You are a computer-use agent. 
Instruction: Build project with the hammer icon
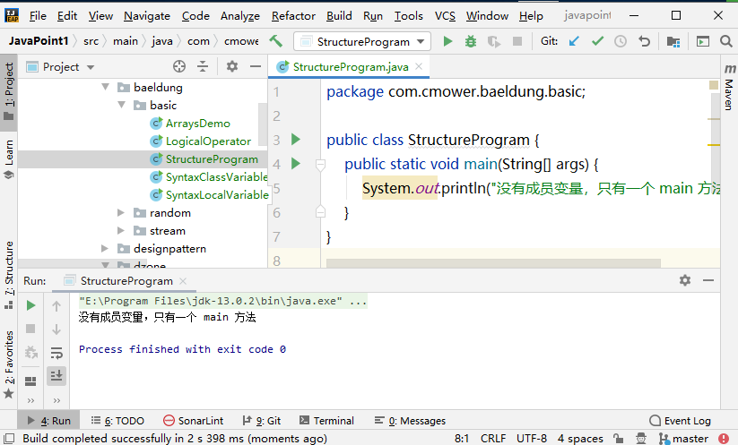[x=276, y=41]
